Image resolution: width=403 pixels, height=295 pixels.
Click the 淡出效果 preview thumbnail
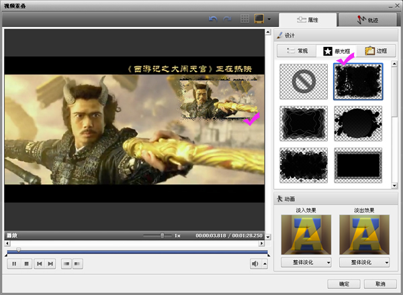pos(365,235)
